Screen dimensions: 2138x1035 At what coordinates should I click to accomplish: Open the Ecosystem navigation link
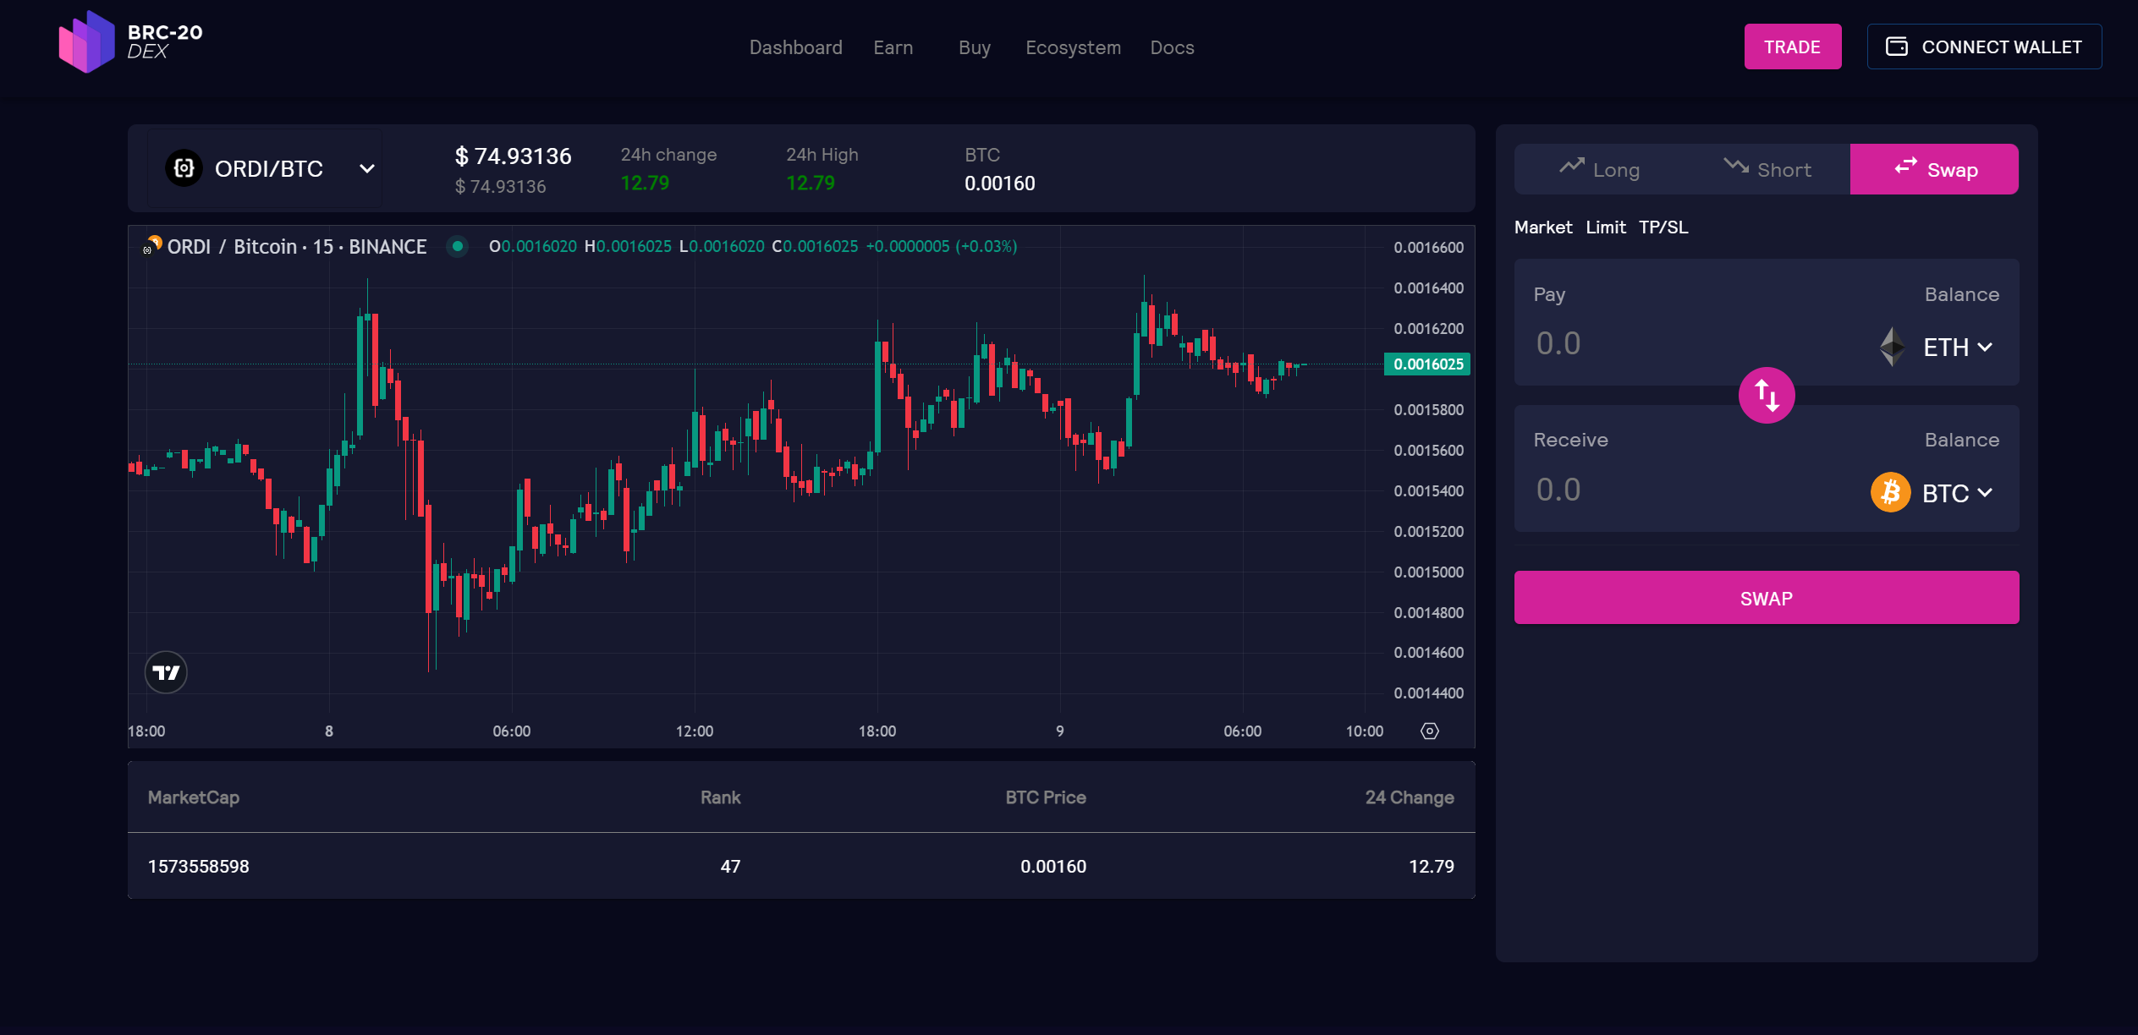pyautogui.click(x=1073, y=47)
